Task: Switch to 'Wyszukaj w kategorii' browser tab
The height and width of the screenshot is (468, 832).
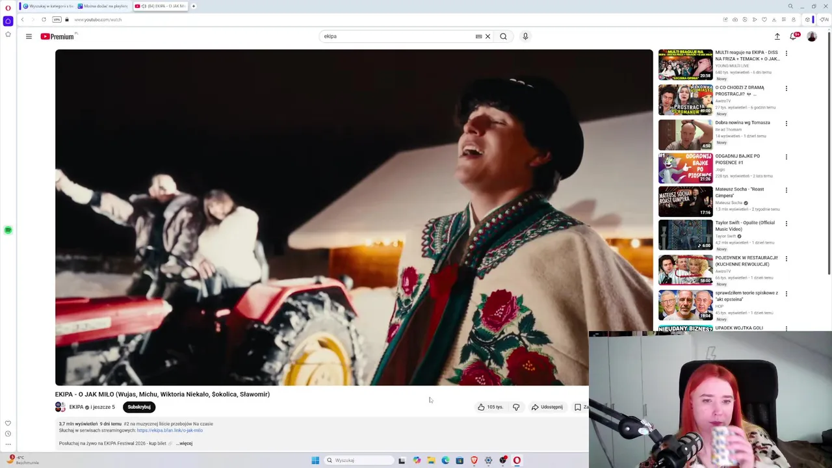Action: pyautogui.click(x=48, y=6)
